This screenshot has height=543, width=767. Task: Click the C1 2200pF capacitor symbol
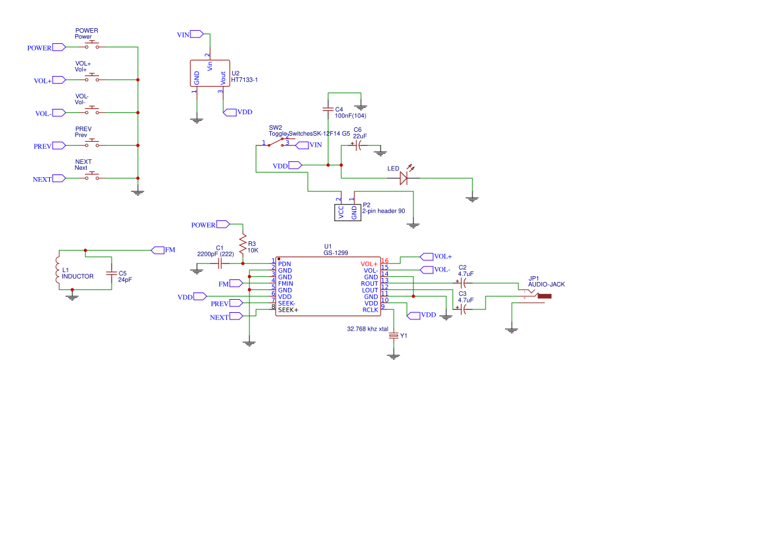(x=220, y=264)
